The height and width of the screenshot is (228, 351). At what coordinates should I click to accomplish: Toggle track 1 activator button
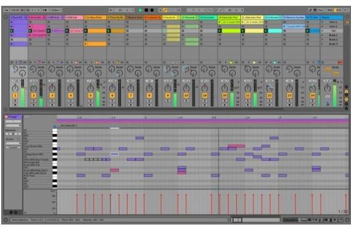tap(15, 96)
